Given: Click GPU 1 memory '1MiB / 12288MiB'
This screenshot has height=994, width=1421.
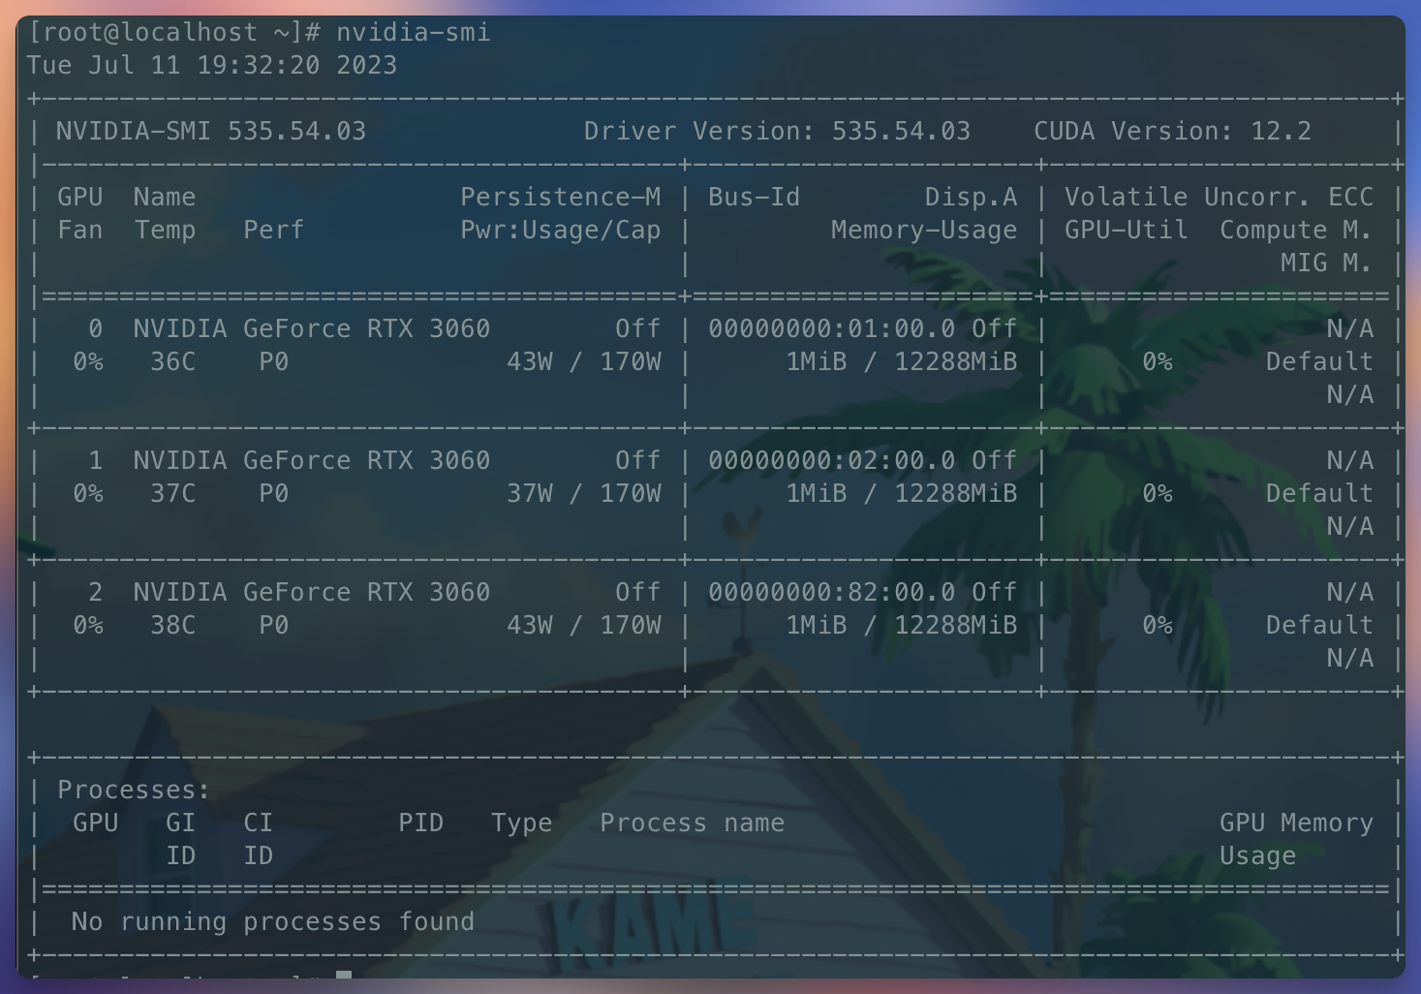Looking at the screenshot, I should pos(902,493).
